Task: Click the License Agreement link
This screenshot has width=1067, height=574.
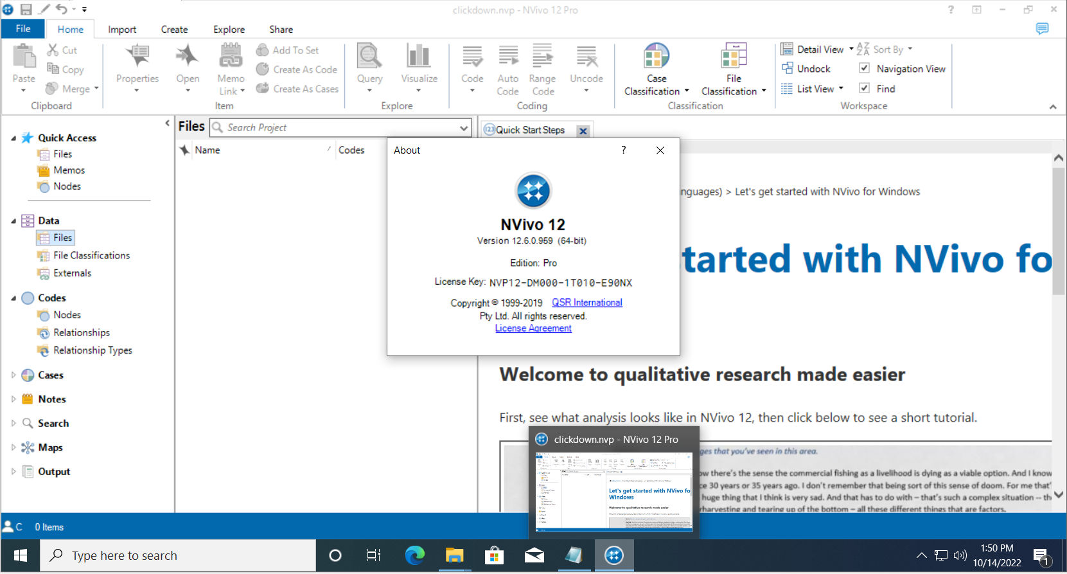Action: [x=533, y=328]
